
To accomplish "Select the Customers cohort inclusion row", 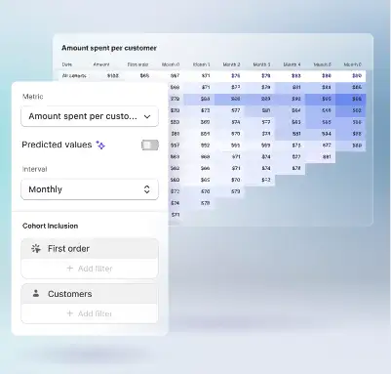I will click(90, 294).
